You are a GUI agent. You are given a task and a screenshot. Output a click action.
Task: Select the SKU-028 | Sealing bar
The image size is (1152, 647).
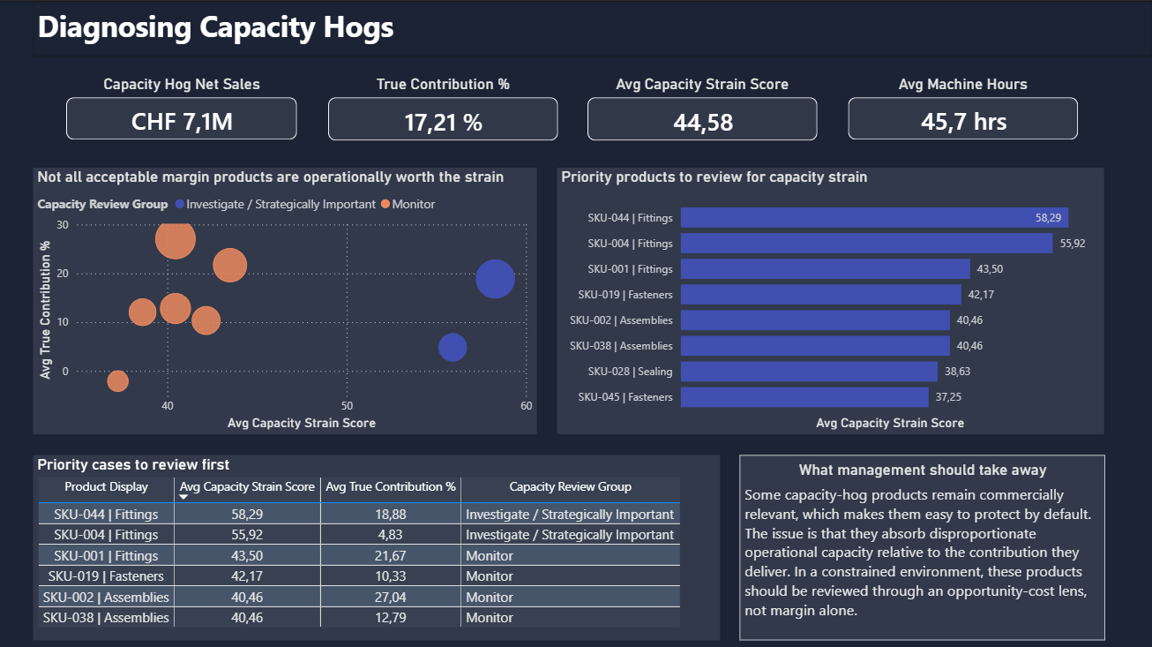807,371
